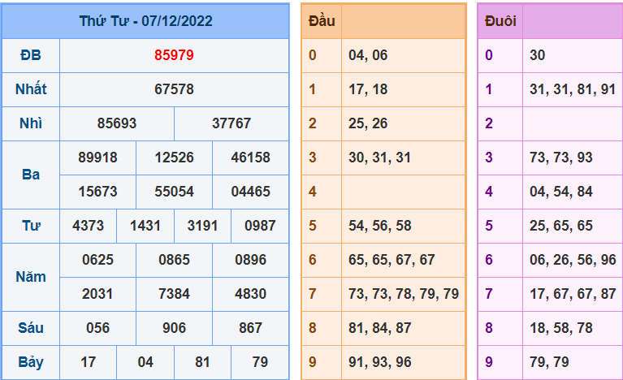Image resolution: width=623 pixels, height=380 pixels.
Task: Select sixth prize number 056
Action: (97, 328)
